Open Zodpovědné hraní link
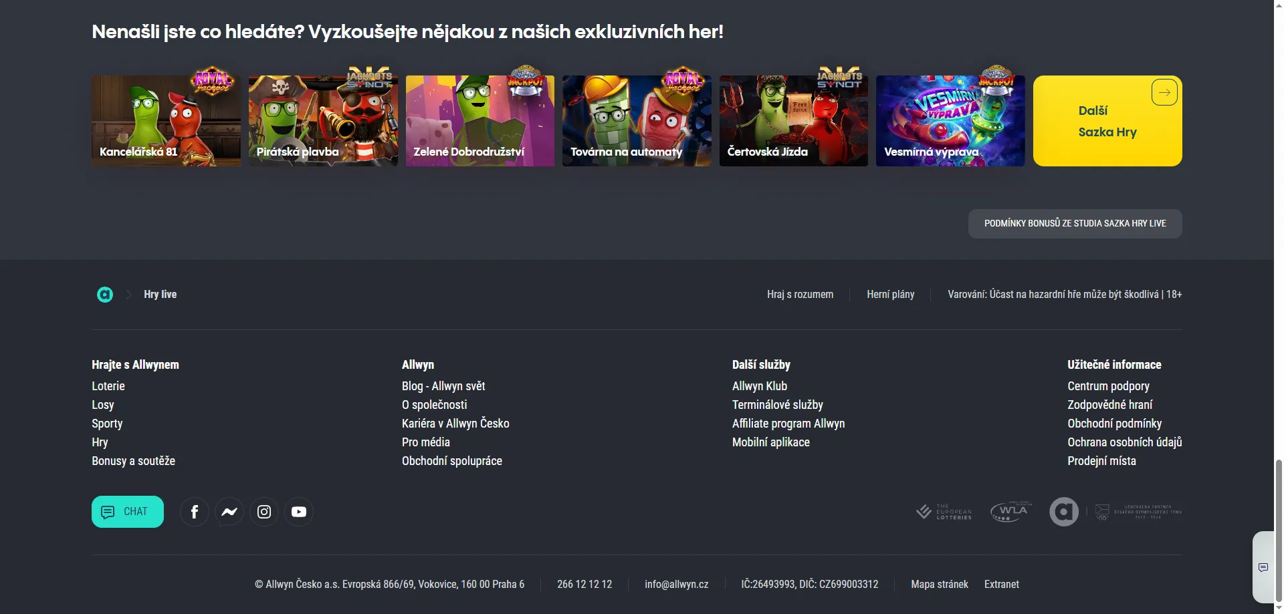The width and height of the screenshot is (1284, 614). 1110,405
